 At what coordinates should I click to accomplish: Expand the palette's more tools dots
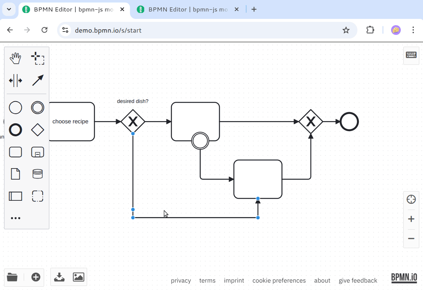coord(15,218)
